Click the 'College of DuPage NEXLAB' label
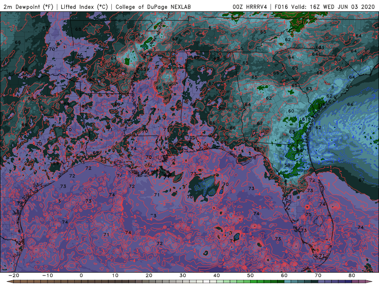Screen dimensions: 379x284 153,7
